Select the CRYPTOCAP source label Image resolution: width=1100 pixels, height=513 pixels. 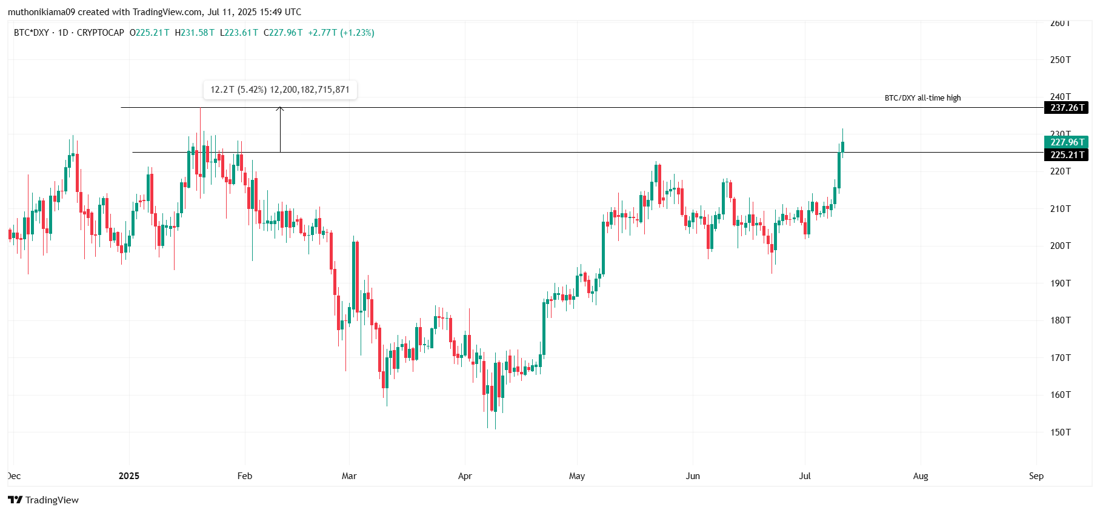[x=101, y=33]
